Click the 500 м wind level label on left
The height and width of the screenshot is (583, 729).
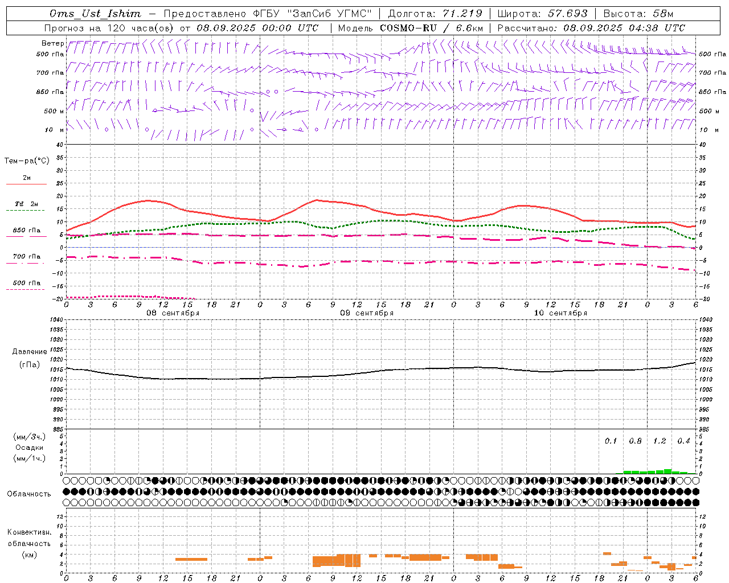[x=54, y=111]
